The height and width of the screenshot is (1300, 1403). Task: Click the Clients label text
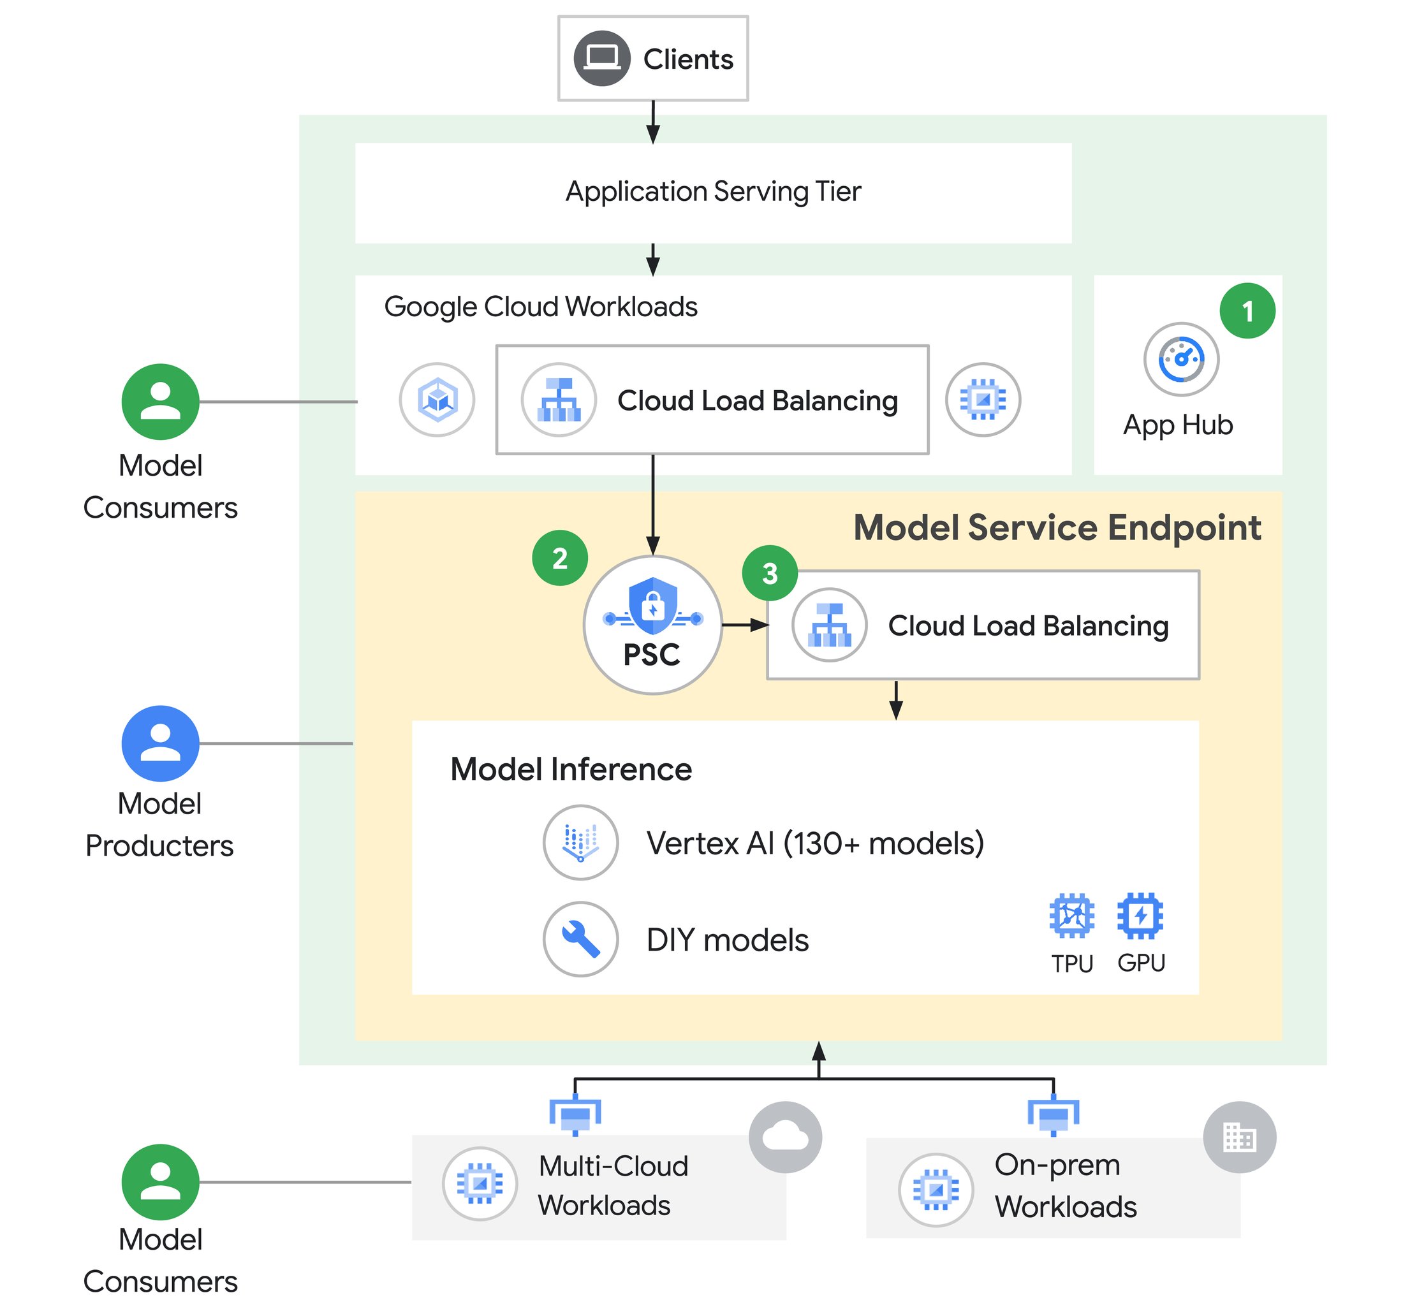coord(687,59)
